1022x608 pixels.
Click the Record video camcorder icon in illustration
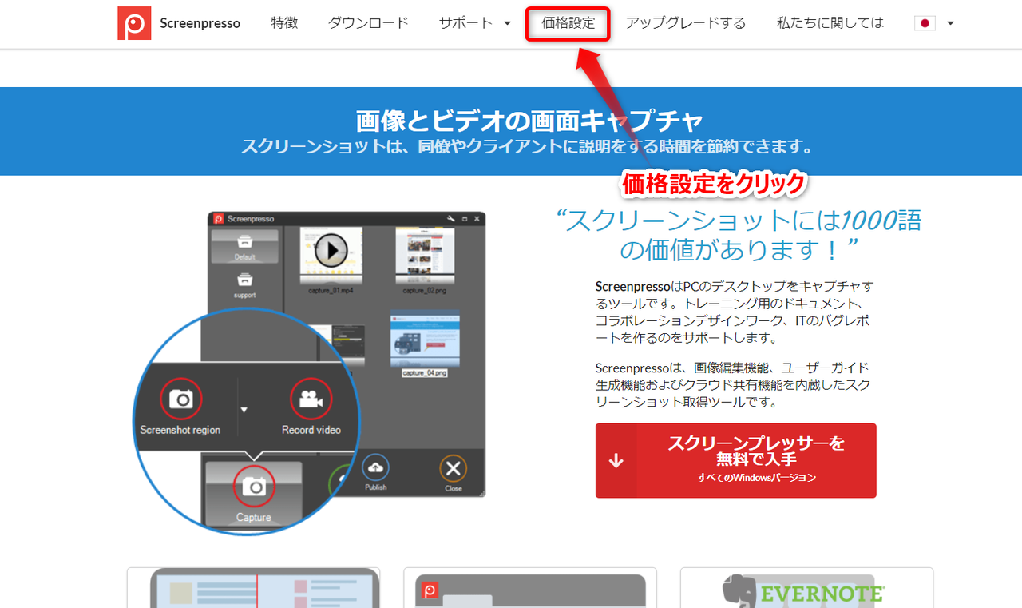click(311, 399)
